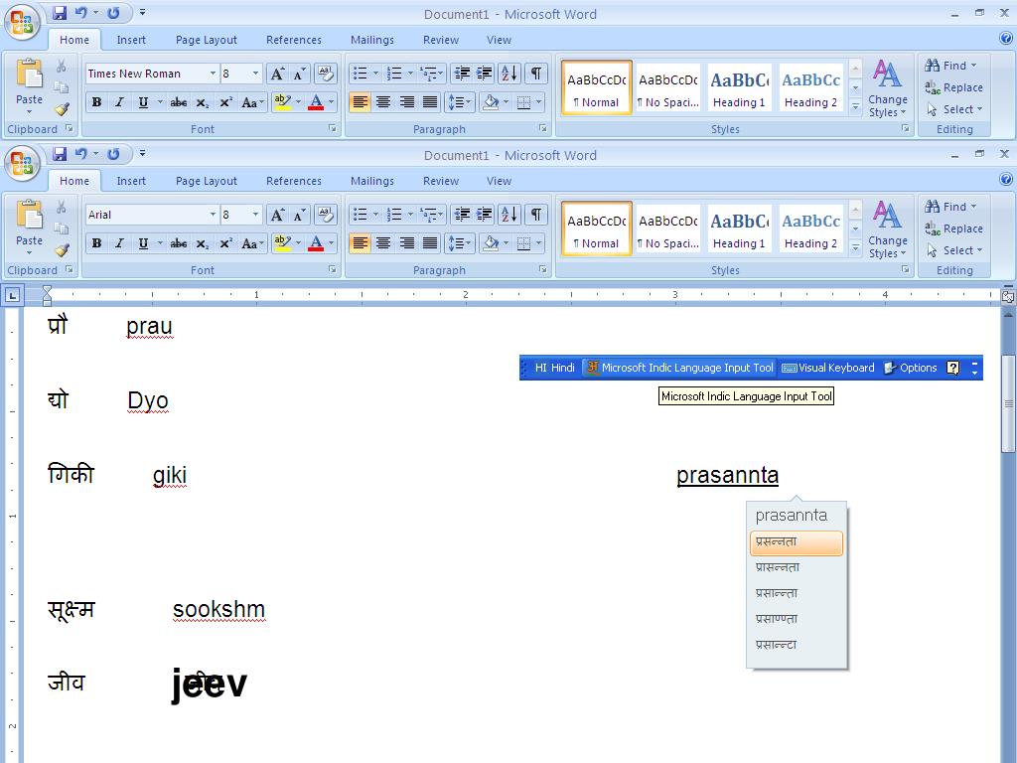Toggle Strikethrough in the Arial ribbon
Image resolution: width=1017 pixels, height=763 pixels.
coord(179,243)
